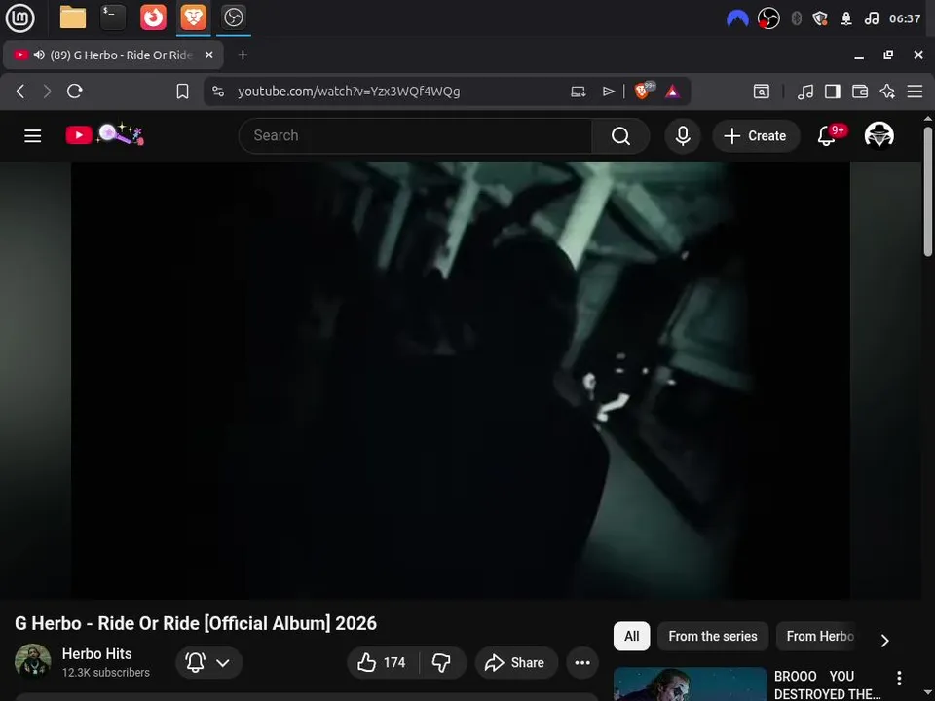Image resolution: width=935 pixels, height=701 pixels.
Task: Dislike this video
Action: (442, 662)
